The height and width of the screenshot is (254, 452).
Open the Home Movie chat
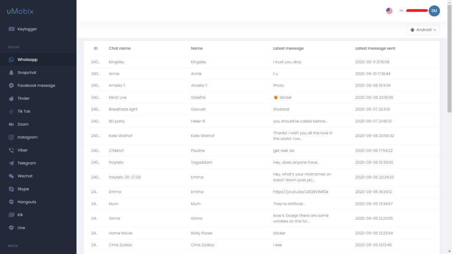click(x=120, y=233)
